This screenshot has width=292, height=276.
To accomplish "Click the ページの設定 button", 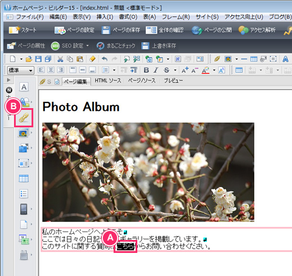I will [74, 30].
